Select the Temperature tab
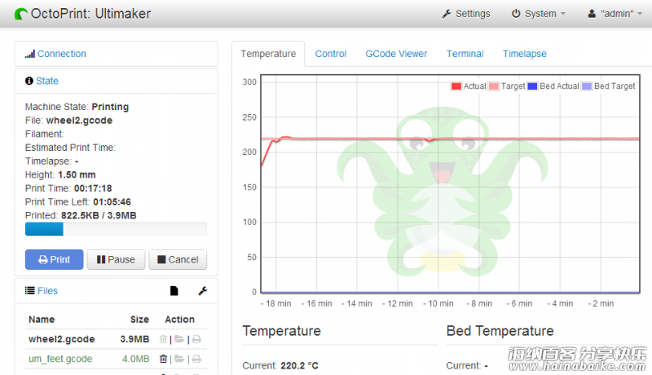 click(268, 54)
